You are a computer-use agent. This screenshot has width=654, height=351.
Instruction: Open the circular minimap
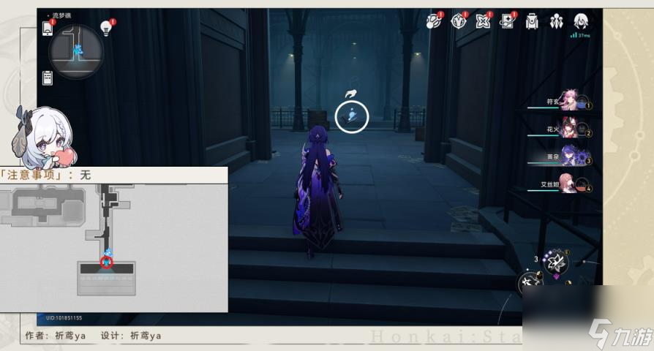pyautogui.click(x=76, y=52)
